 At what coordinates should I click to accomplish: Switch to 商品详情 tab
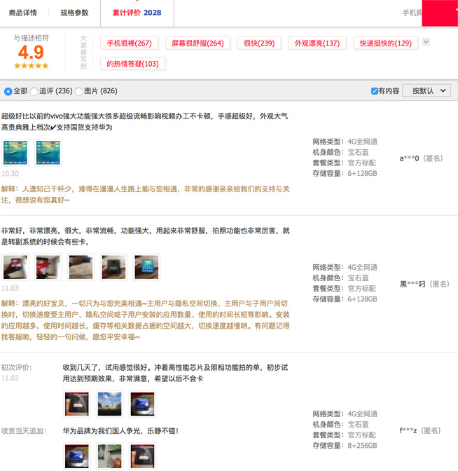click(x=23, y=13)
